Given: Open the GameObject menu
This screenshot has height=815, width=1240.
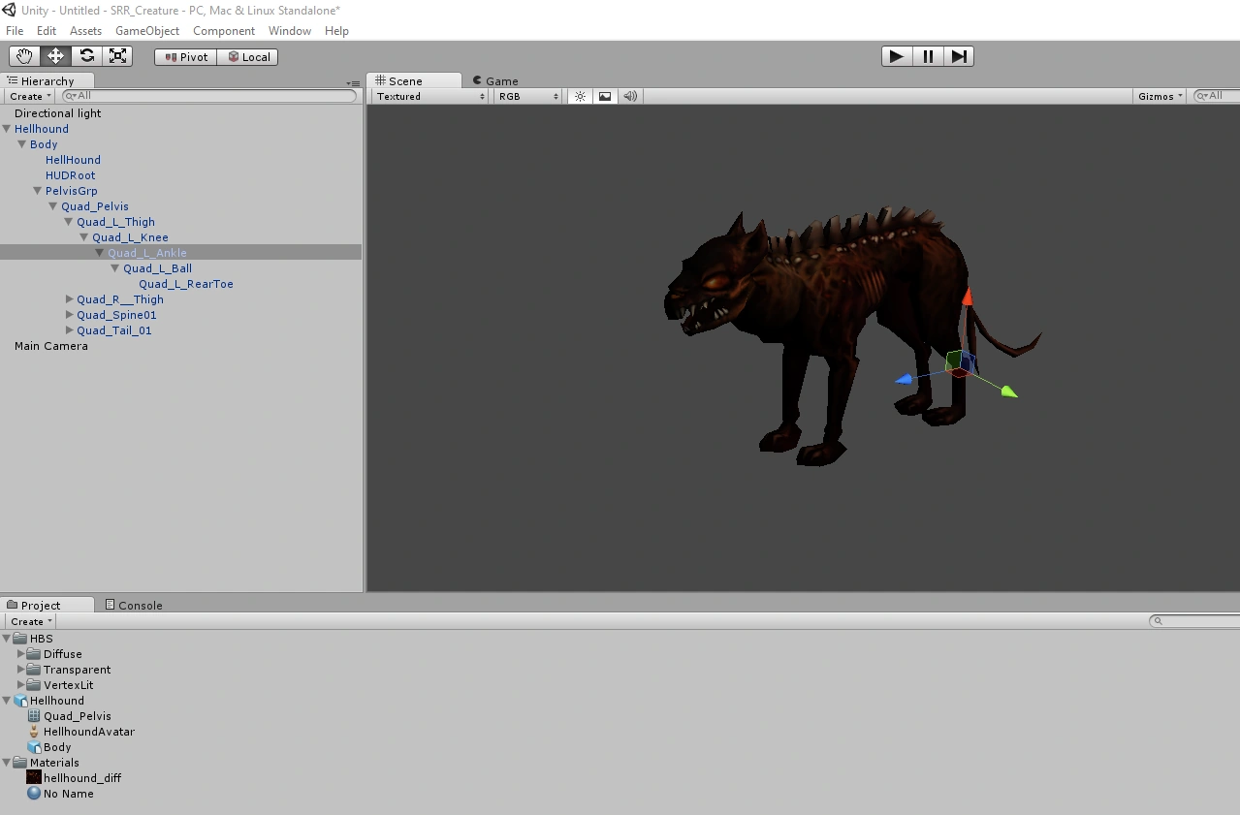Looking at the screenshot, I should pyautogui.click(x=147, y=31).
